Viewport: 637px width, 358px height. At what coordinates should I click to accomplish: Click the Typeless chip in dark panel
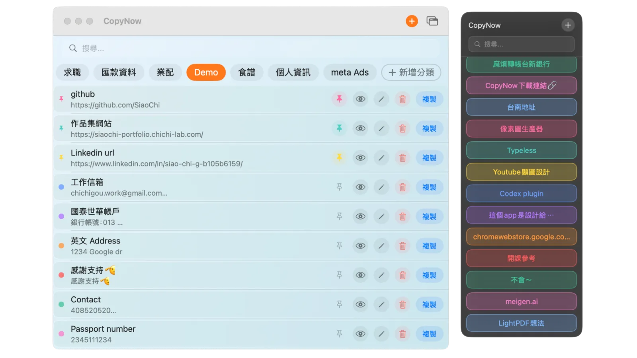(x=522, y=150)
